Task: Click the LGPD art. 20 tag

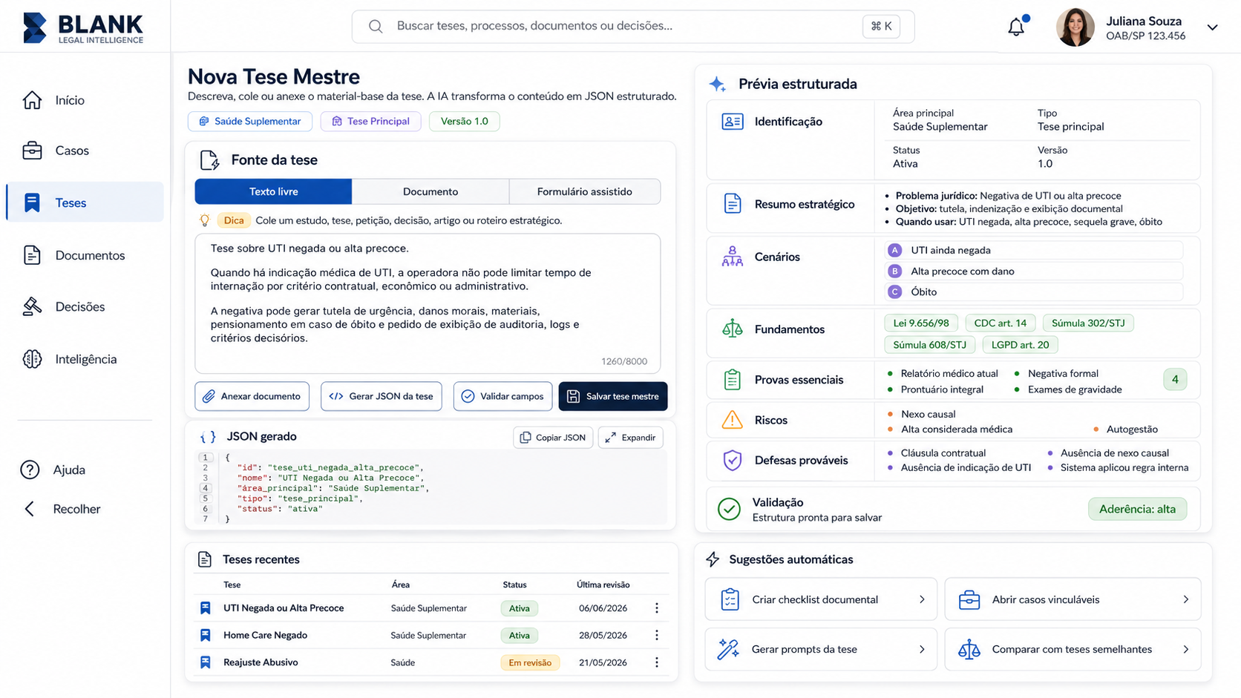Action: click(x=1020, y=344)
